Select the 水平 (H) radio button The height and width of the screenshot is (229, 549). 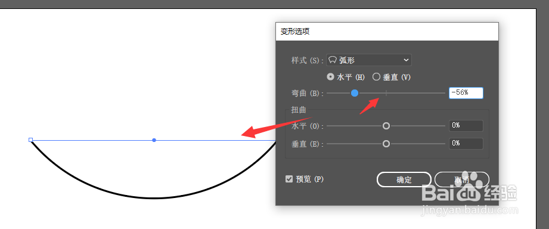[x=330, y=77]
